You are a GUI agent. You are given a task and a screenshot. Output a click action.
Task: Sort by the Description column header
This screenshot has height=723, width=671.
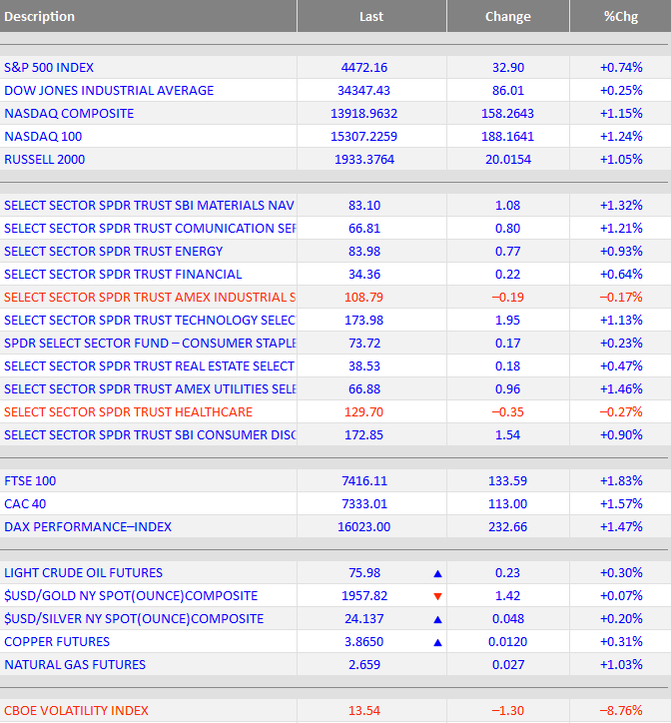pos(148,16)
